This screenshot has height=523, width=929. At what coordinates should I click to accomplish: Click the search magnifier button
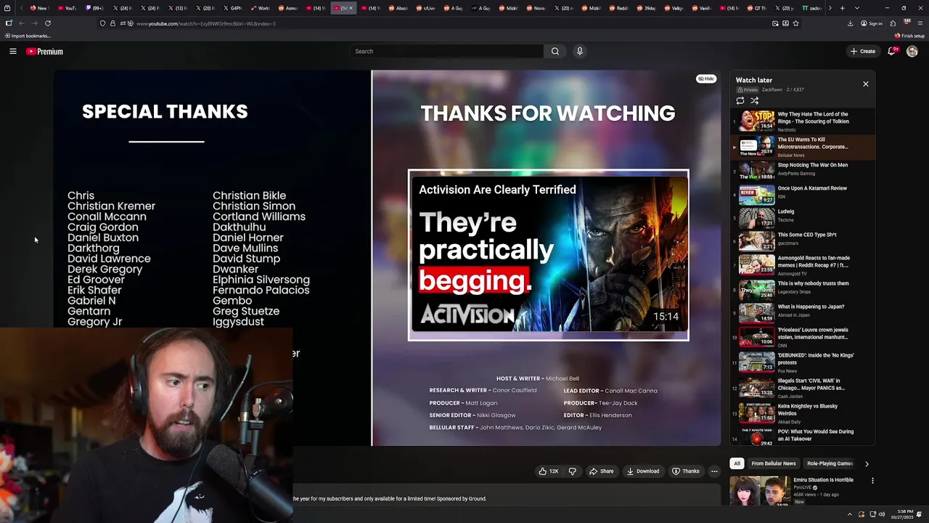coord(555,52)
